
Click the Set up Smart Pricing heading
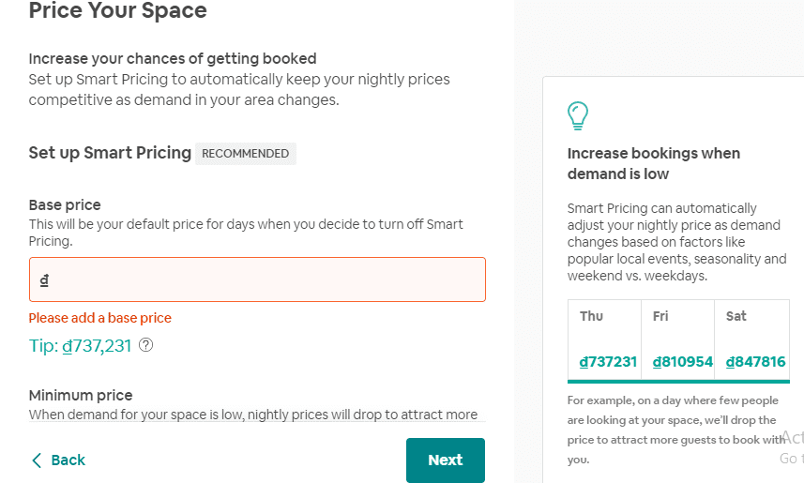(x=110, y=153)
